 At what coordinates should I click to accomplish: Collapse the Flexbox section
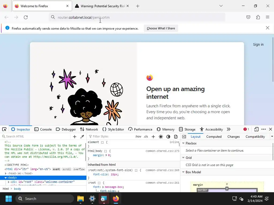point(183,143)
